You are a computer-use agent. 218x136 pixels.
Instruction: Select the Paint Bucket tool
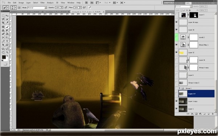[7, 34]
